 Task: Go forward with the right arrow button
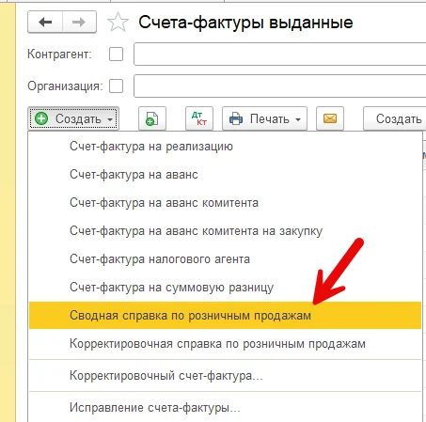[x=79, y=22]
